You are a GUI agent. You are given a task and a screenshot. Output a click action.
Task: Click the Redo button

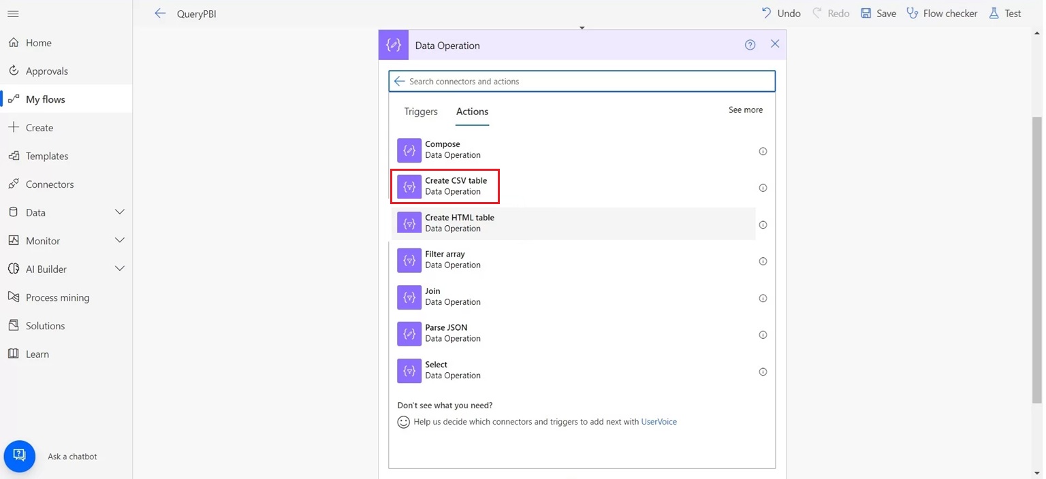pos(831,14)
